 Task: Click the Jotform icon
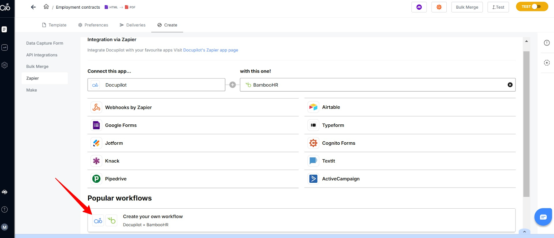coord(96,143)
